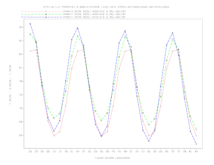Click the x-axis tick label 30
214x165 pixels.
(x=89, y=152)
